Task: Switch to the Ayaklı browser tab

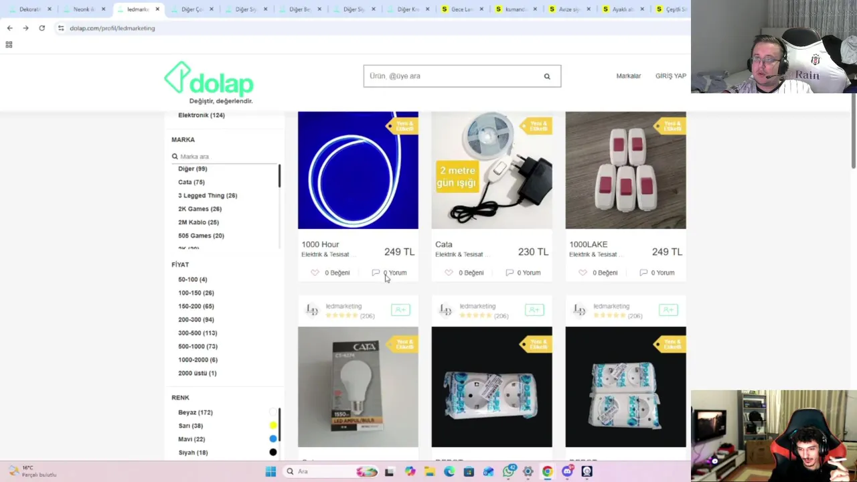Action: (622, 9)
